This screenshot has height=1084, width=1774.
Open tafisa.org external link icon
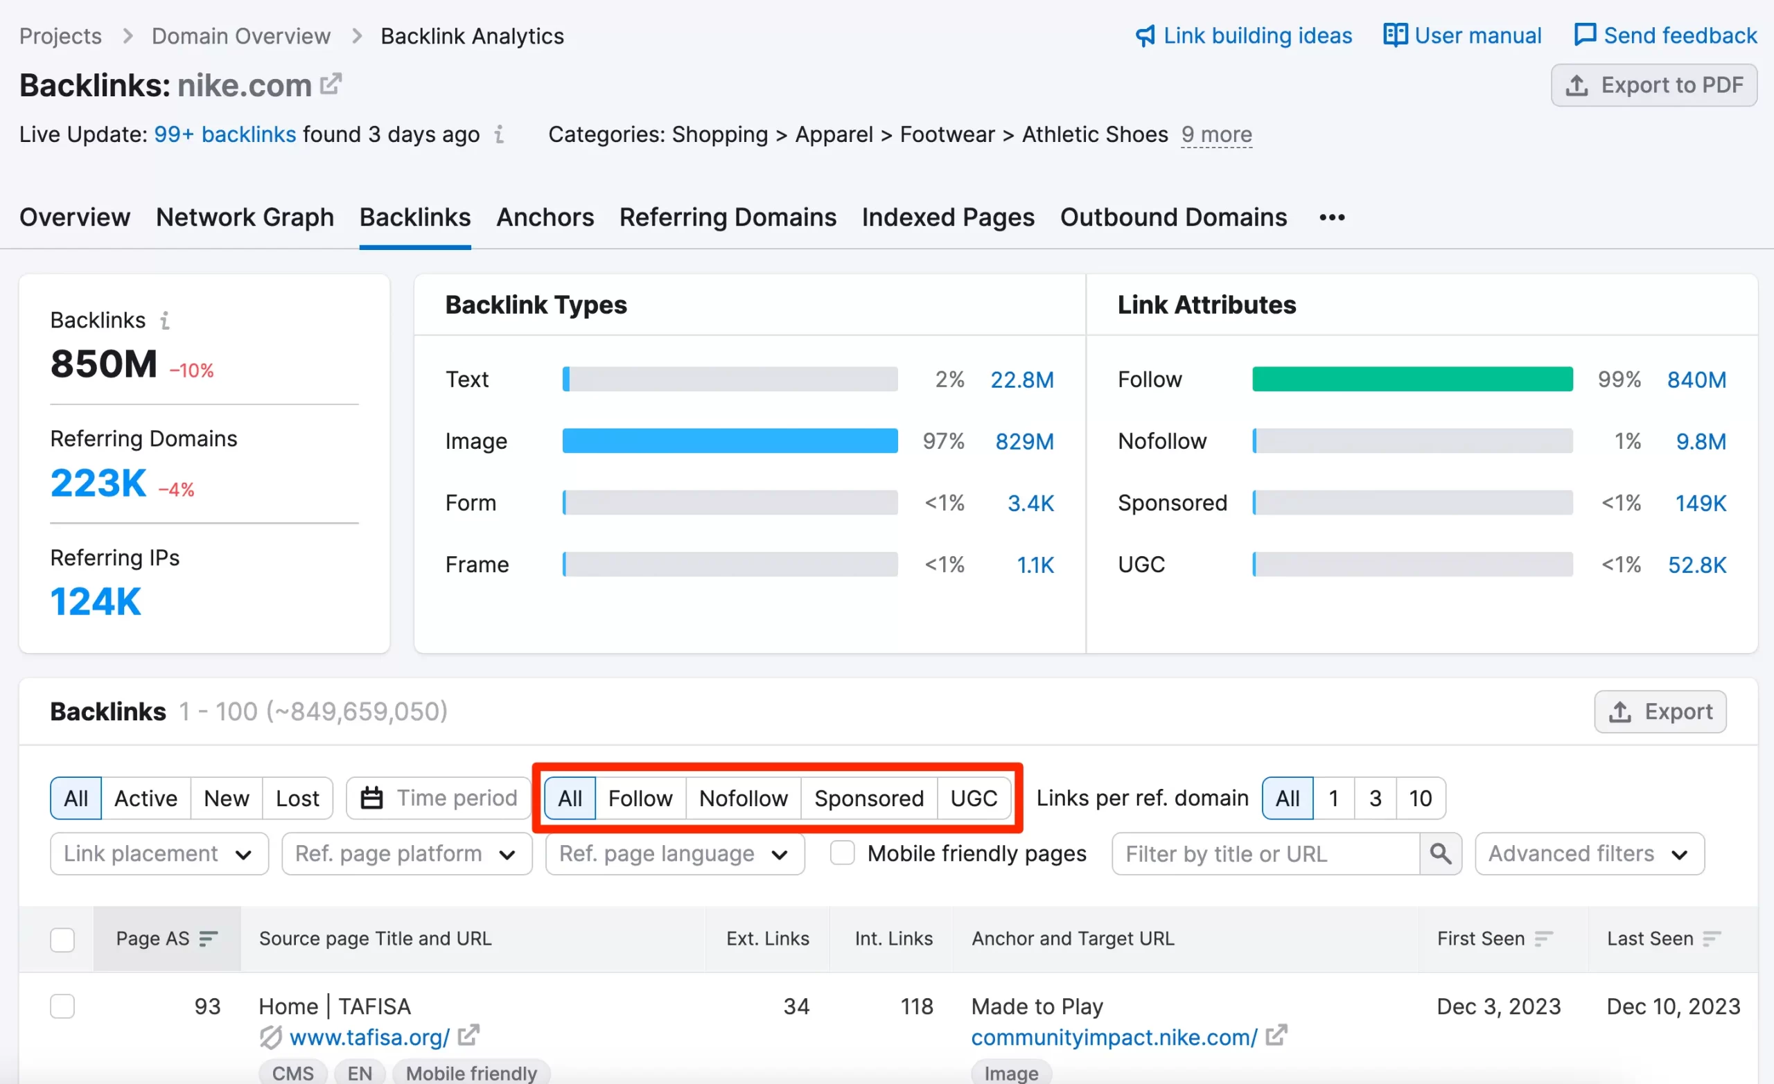pos(468,1036)
